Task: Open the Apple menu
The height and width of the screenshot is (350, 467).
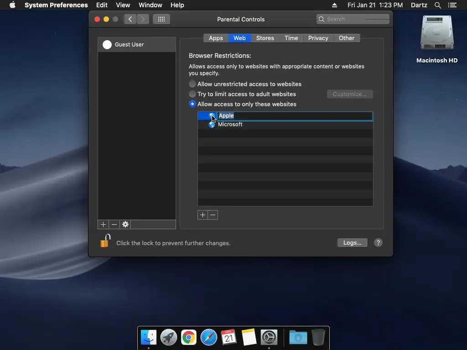Action: pos(12,5)
